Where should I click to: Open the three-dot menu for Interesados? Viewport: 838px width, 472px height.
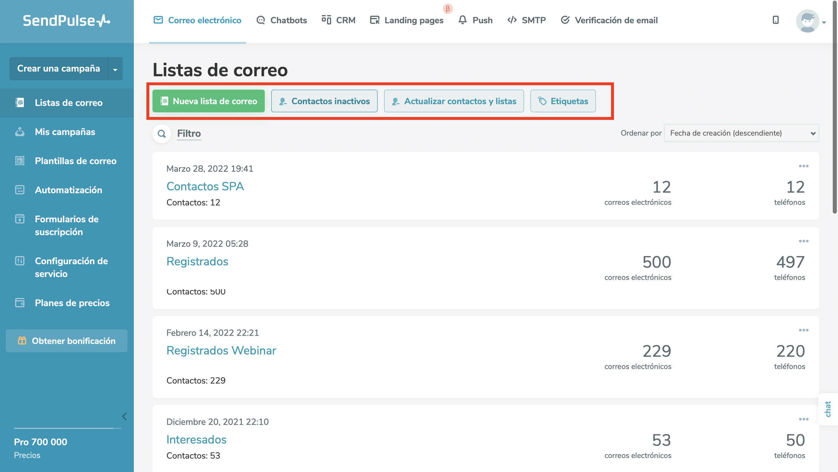(x=803, y=419)
